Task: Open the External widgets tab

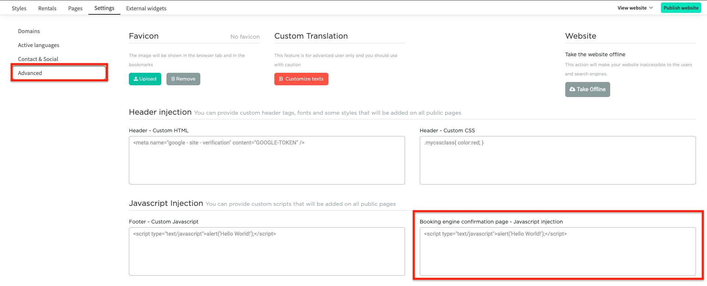Action: tap(146, 8)
